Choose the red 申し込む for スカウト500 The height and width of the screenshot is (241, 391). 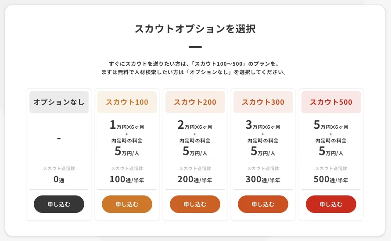point(331,204)
